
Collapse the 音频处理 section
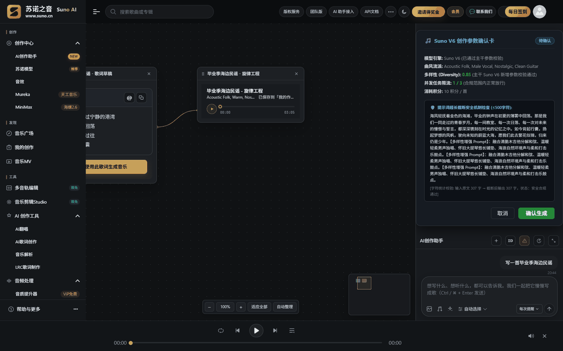coord(77,281)
